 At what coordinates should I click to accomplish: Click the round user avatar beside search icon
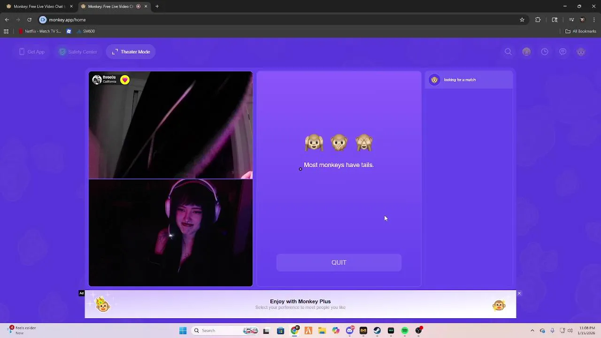pyautogui.click(x=526, y=52)
